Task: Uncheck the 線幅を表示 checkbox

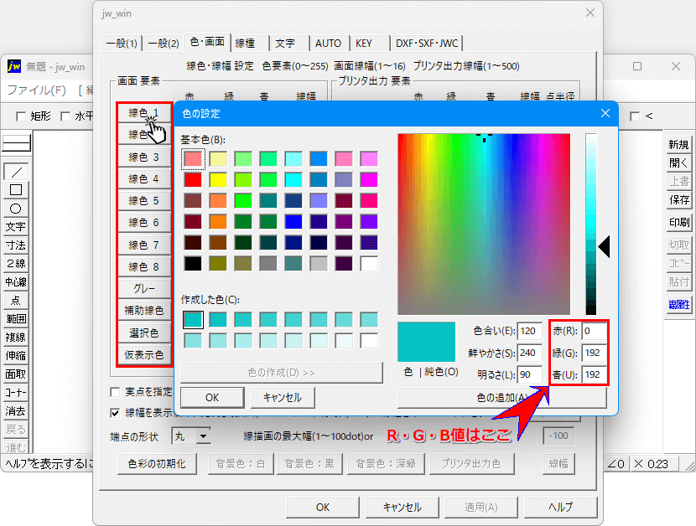Action: [x=116, y=412]
